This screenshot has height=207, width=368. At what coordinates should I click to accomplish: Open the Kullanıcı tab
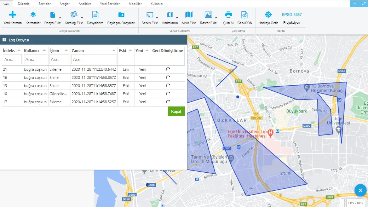(x=157, y=4)
